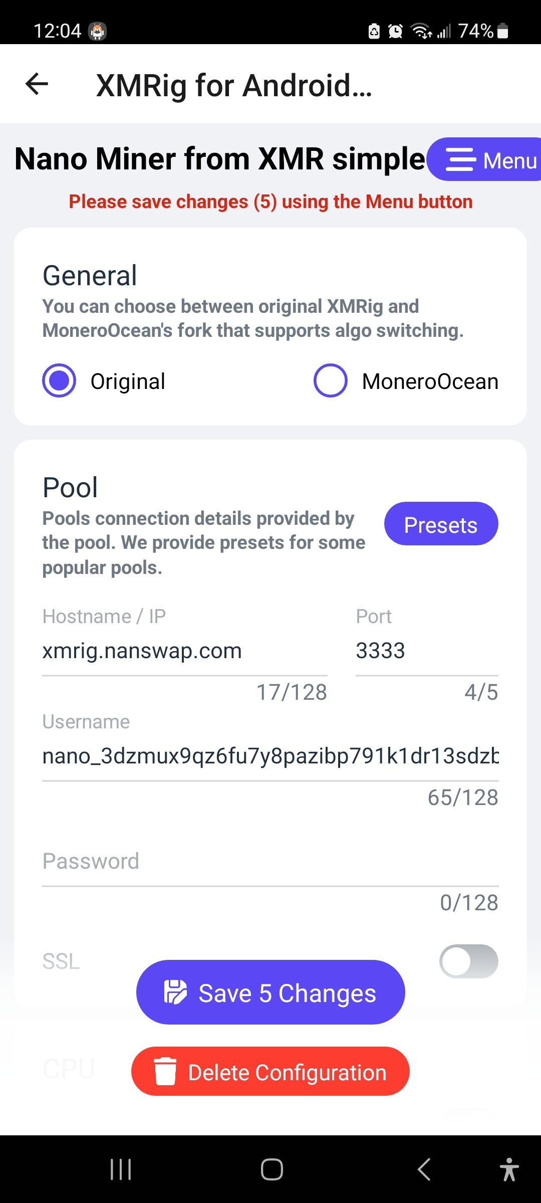
Task: Open recent apps from the navigation bar
Action: 120,1169
